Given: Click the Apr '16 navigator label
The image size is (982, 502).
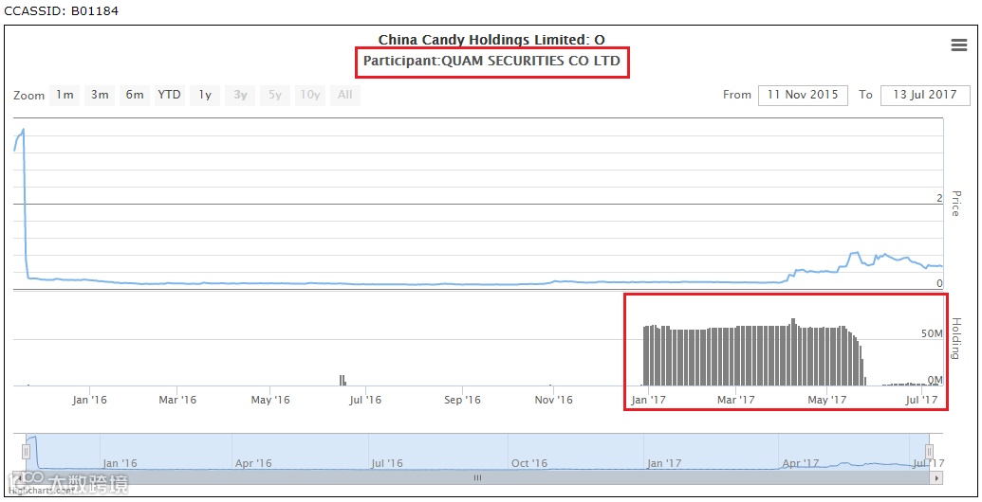Looking at the screenshot, I should [253, 463].
